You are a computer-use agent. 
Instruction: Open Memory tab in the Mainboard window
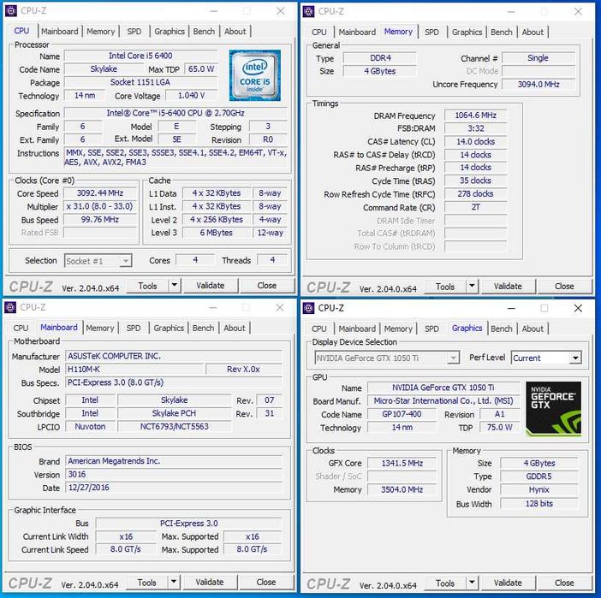[x=100, y=329]
